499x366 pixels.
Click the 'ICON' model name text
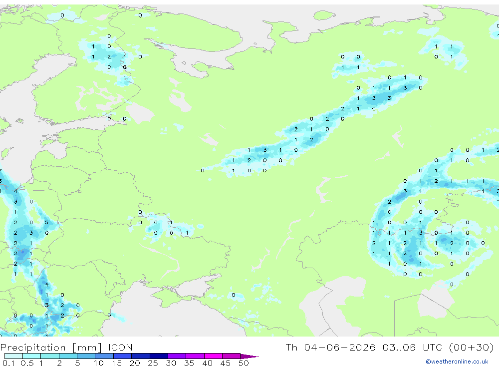[120, 347]
